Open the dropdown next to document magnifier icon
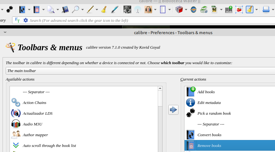Viewport: 275px width, 152px height. click(58, 9)
